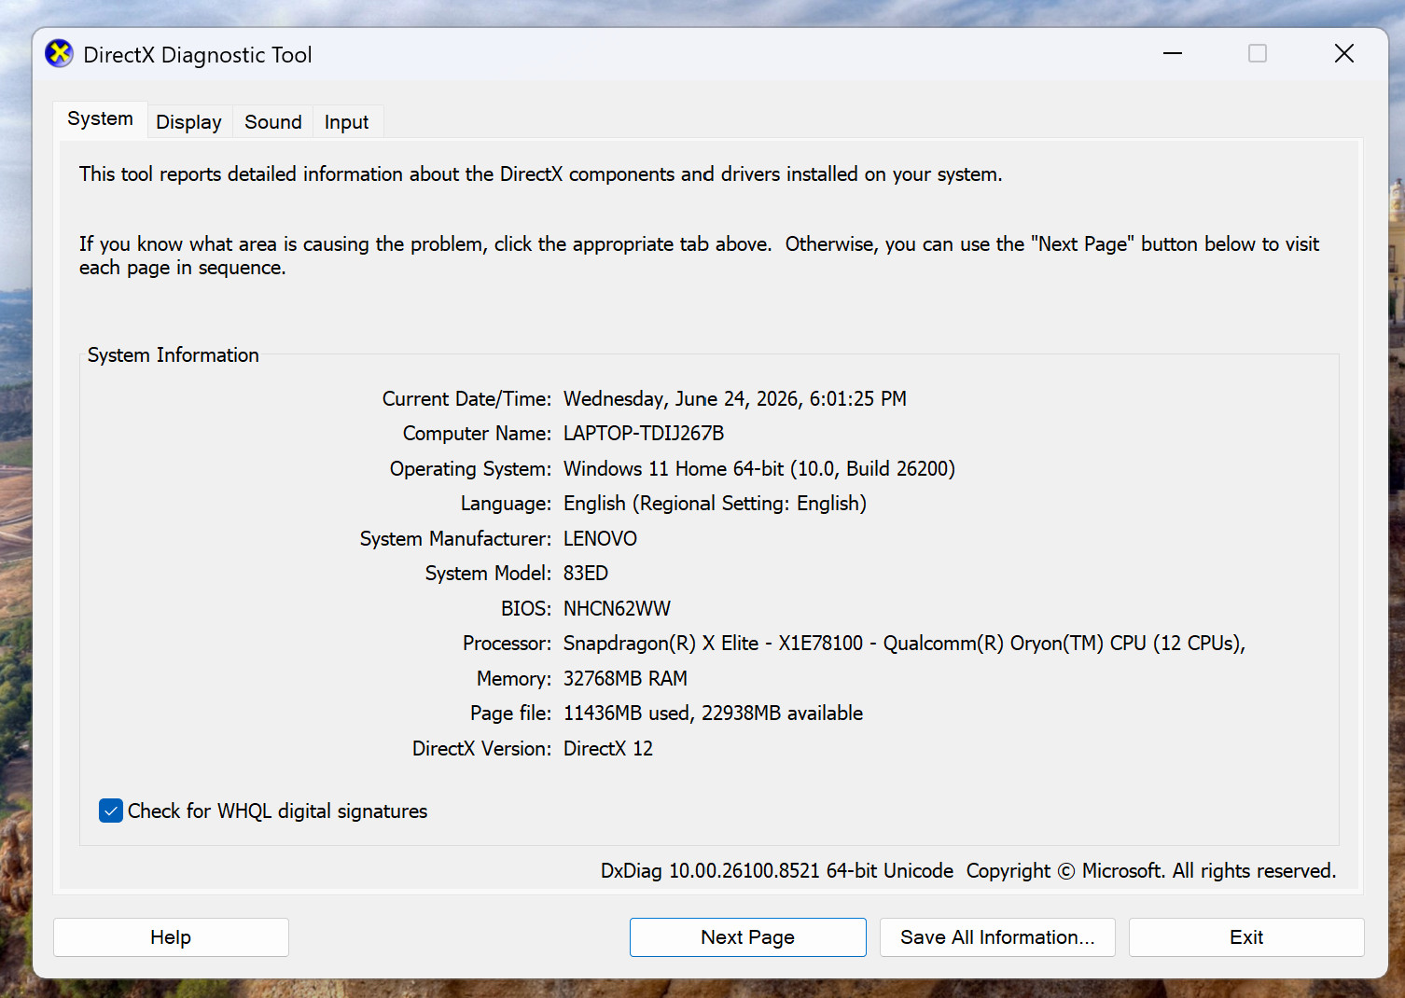Viewport: 1405px width, 998px height.
Task: Go to the Next Page button
Action: point(748,937)
